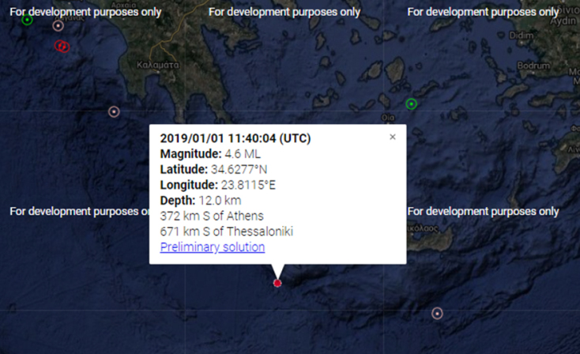
Task: Click the Didim label on the map
Action: click(x=522, y=36)
